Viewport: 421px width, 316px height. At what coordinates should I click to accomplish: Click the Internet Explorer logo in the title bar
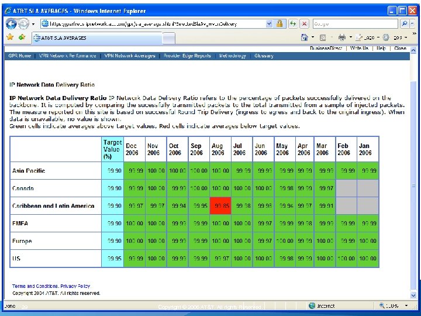8,11
